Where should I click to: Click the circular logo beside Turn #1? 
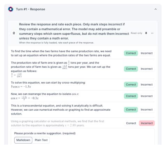point(10,9)
